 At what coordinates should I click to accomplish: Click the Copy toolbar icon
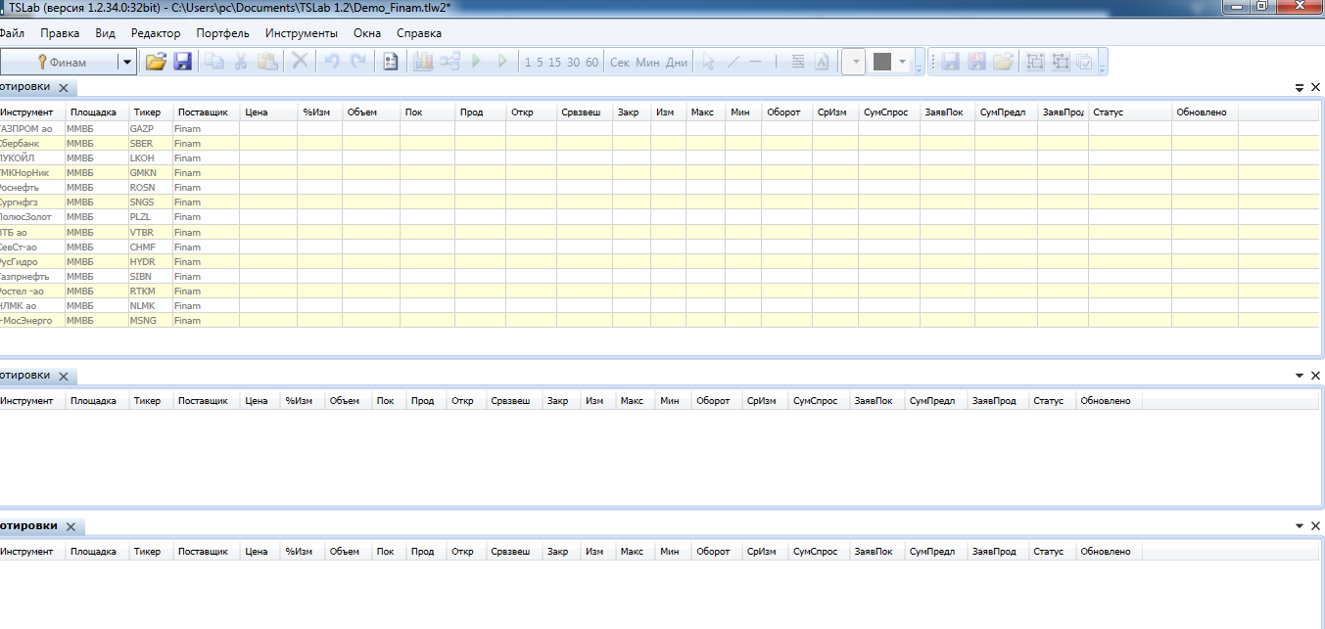point(213,62)
